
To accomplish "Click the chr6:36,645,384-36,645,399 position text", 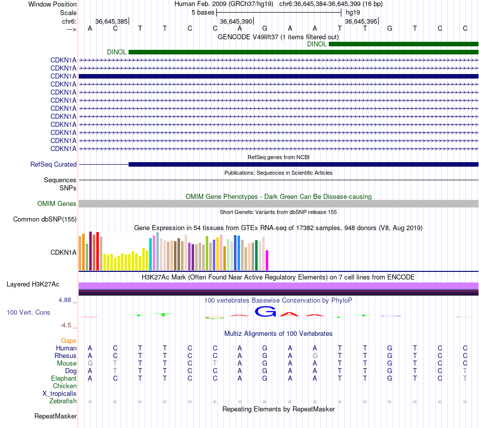I will pyautogui.click(x=331, y=4).
